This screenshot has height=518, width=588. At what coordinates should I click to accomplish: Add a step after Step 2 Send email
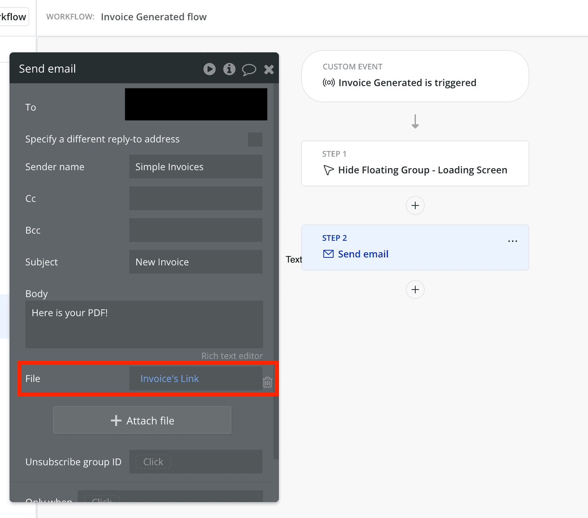coord(415,290)
